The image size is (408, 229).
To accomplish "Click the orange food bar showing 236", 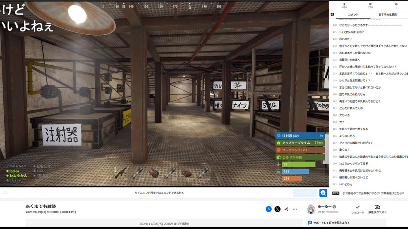I will point(292,179).
